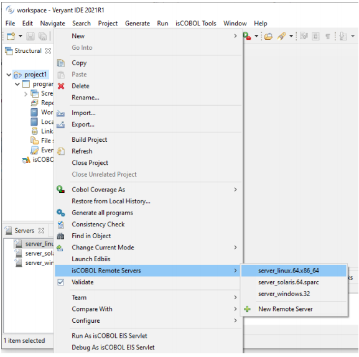This screenshot has width=359, height=357.
Task: Choose Generate all programs
Action: tap(148, 213)
